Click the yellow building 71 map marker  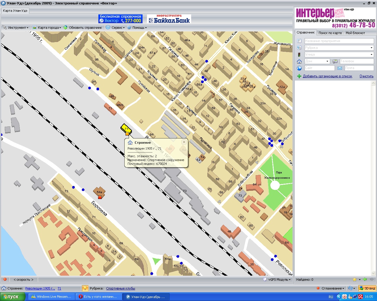pos(126,129)
